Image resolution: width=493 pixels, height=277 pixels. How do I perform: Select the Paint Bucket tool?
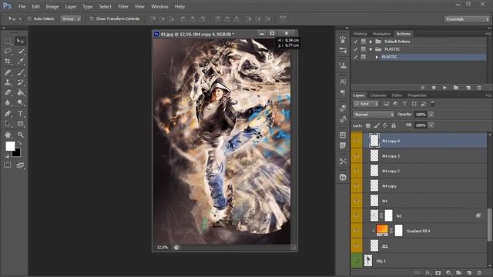pos(21,92)
